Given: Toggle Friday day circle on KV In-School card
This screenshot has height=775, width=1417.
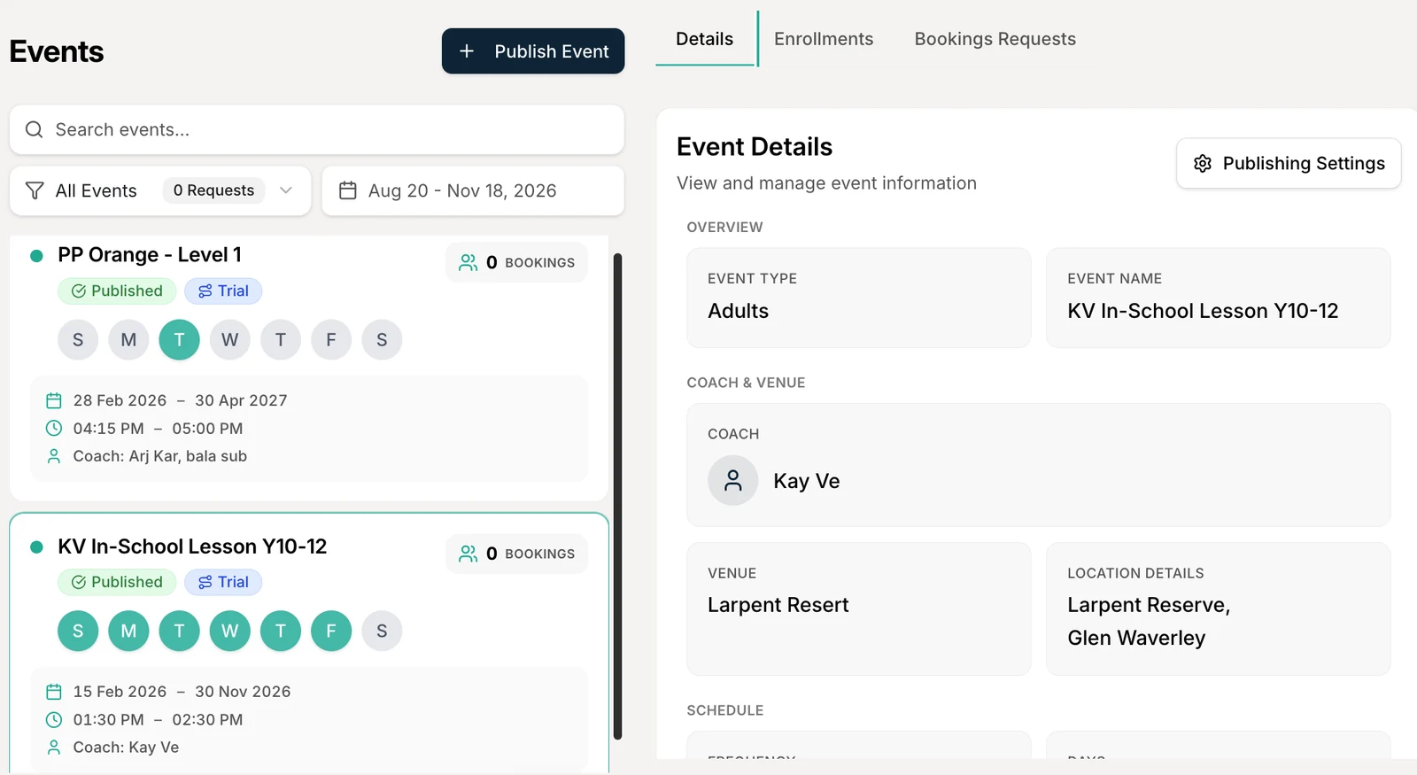Looking at the screenshot, I should pos(331,632).
